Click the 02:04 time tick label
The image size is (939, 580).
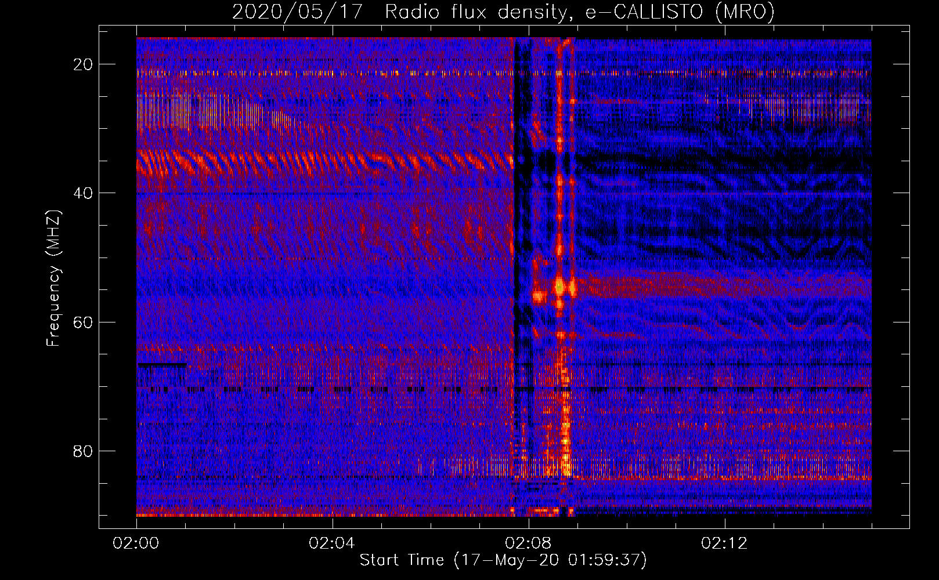point(332,543)
